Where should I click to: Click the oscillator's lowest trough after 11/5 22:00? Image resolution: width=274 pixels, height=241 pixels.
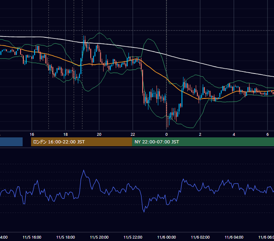click(x=144, y=212)
